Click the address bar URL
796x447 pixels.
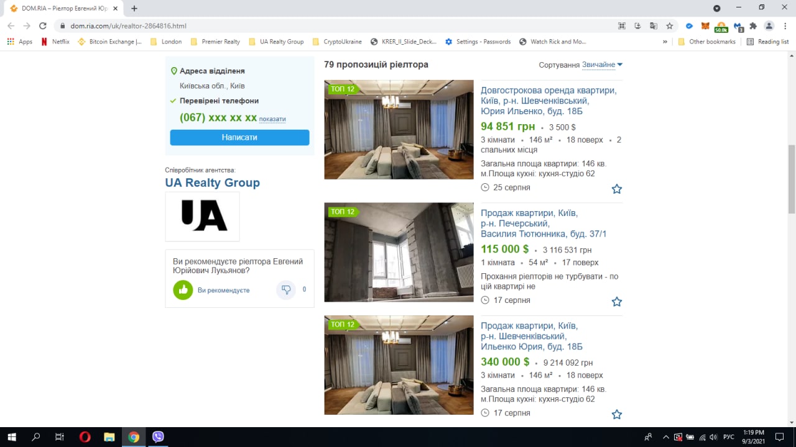(128, 25)
